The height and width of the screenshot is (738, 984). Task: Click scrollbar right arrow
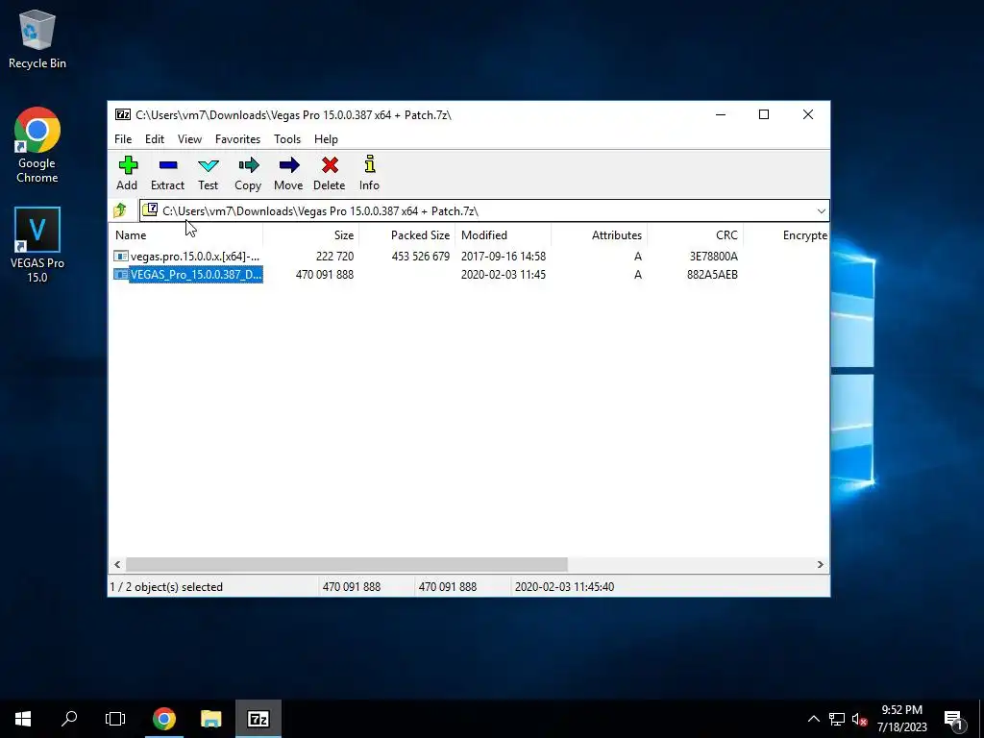[x=821, y=565]
